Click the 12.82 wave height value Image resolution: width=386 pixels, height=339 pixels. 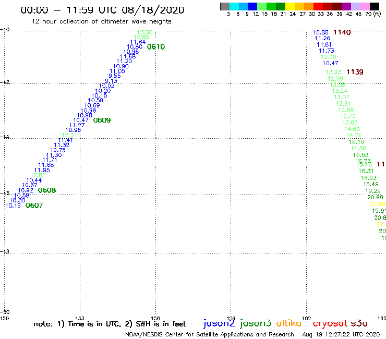point(38,175)
